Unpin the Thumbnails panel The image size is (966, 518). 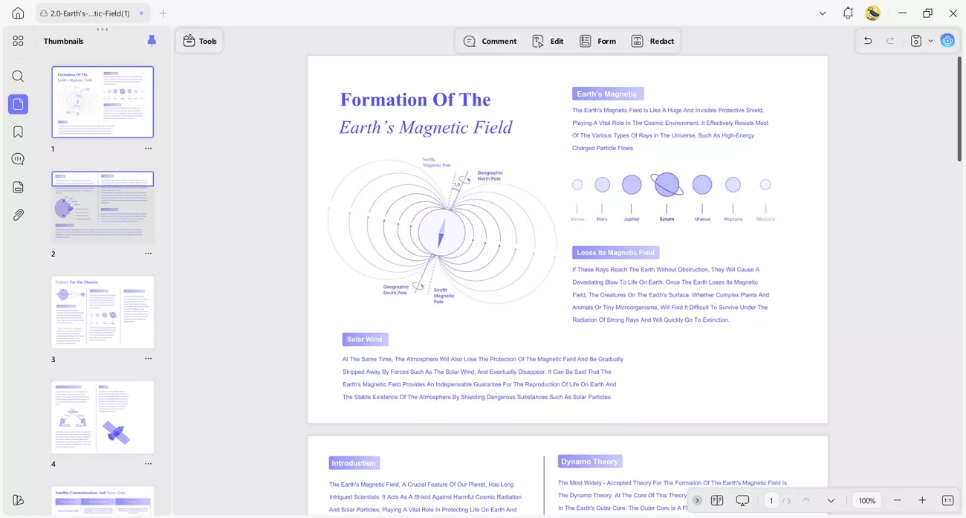pos(152,41)
